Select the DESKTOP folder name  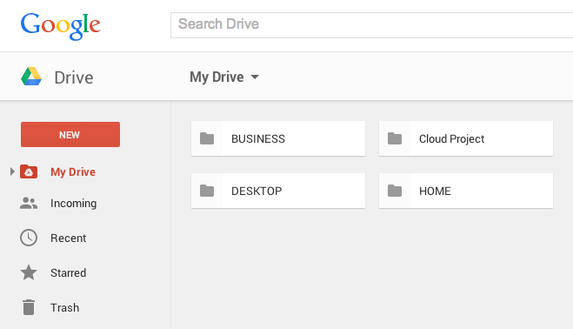click(x=257, y=191)
